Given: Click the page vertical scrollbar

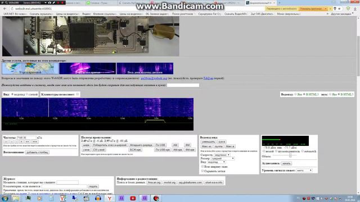Looking at the screenshot, I should tap(358, 57).
